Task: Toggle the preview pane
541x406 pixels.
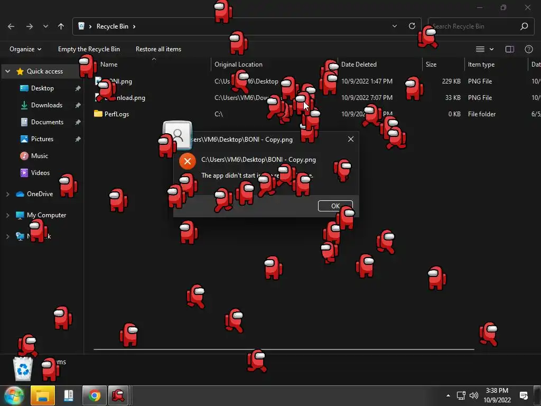Action: pyautogui.click(x=510, y=49)
